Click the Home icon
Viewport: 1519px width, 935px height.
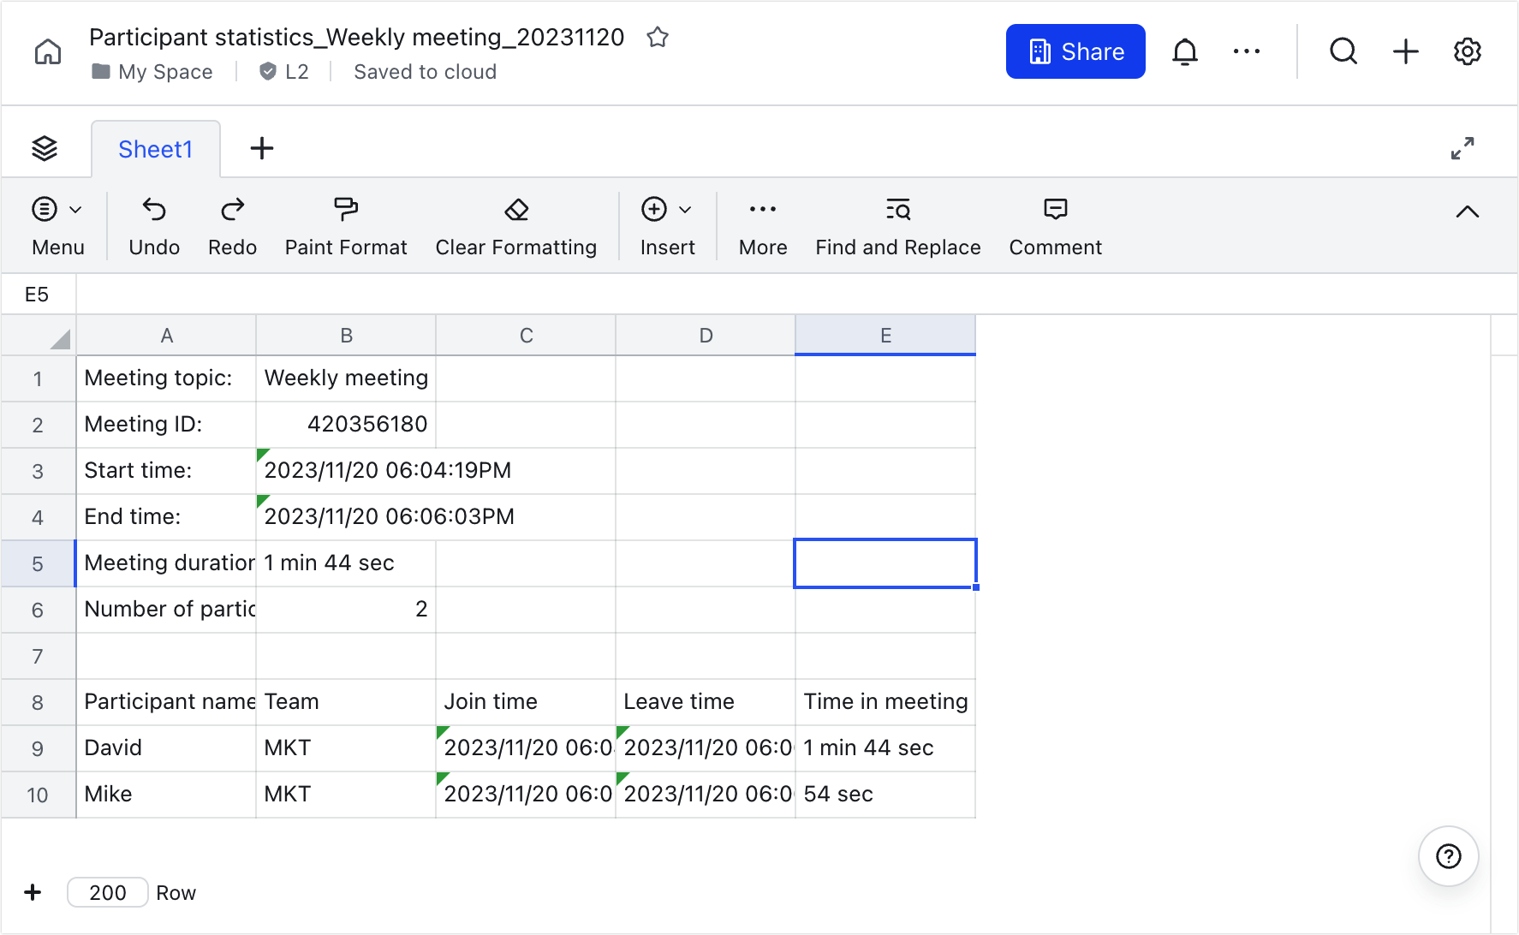click(48, 51)
